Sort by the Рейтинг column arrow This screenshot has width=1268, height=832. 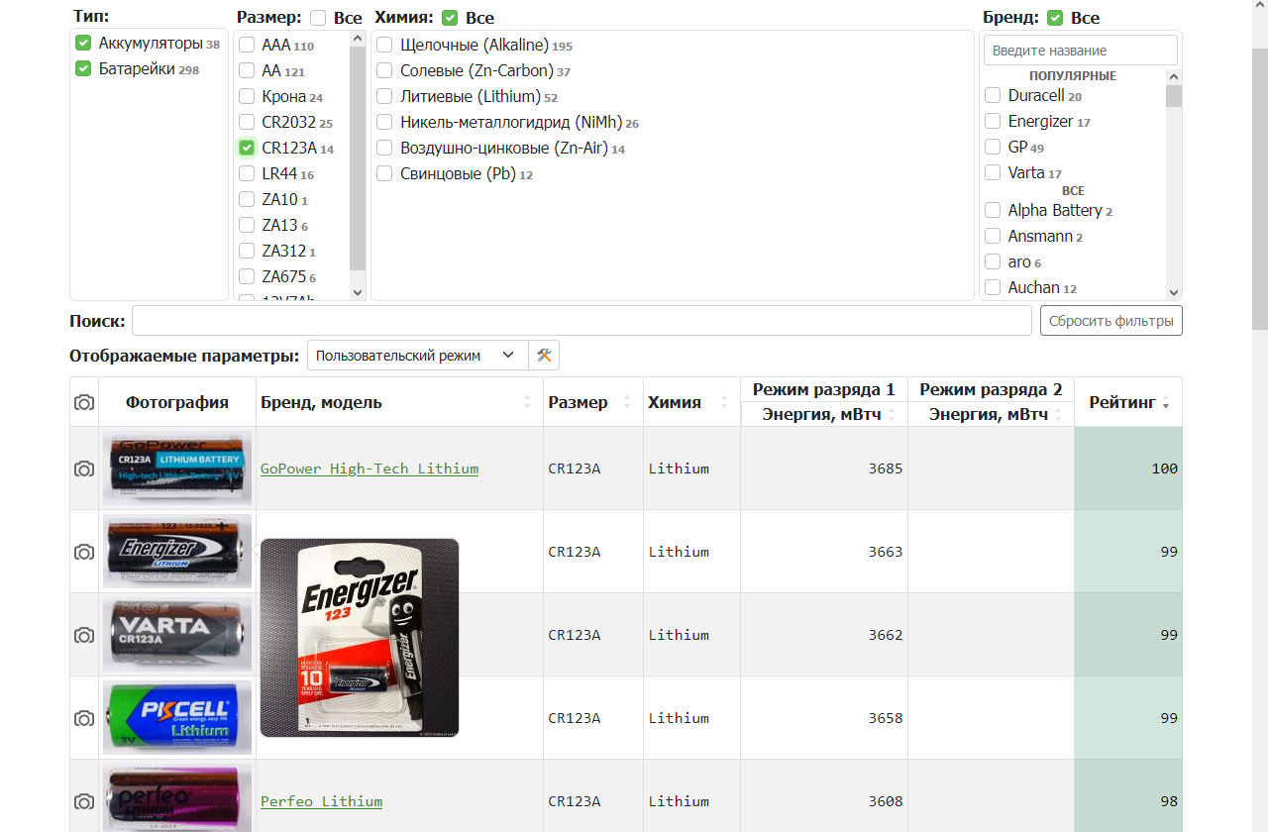(1166, 404)
